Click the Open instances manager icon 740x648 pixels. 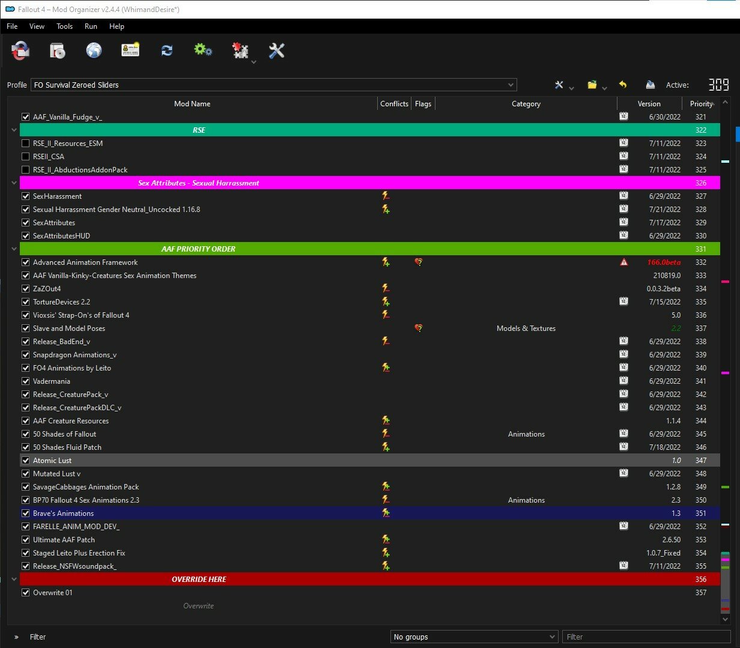pos(20,51)
